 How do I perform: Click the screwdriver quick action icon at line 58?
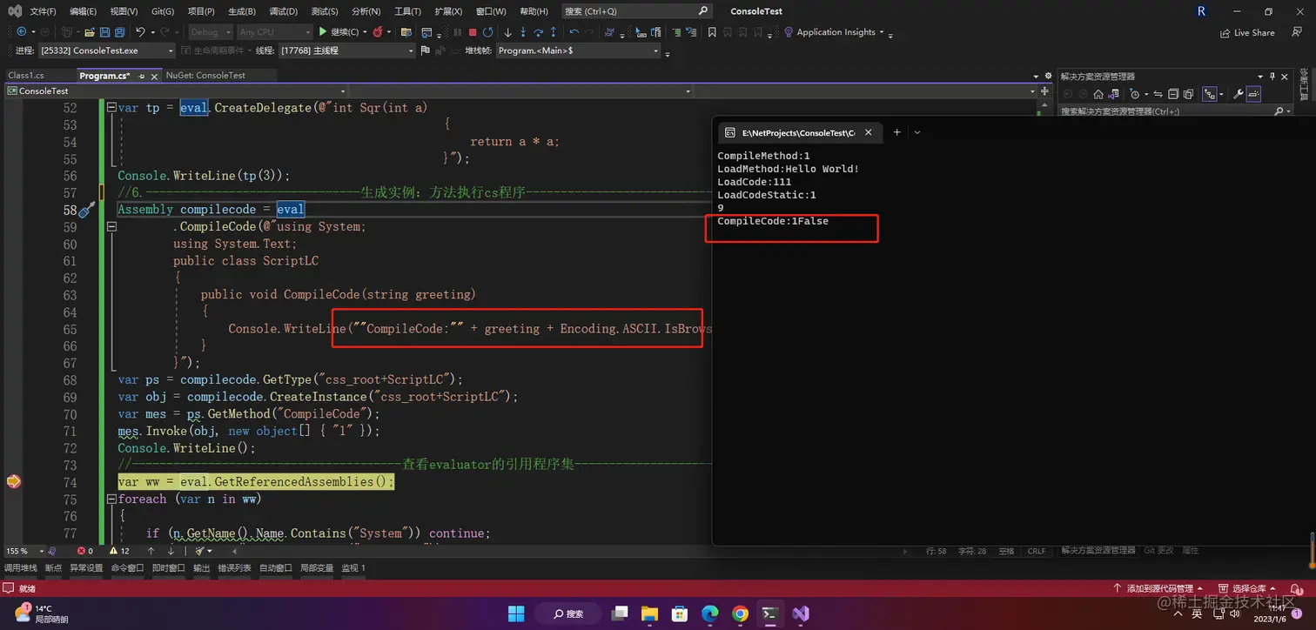click(86, 210)
